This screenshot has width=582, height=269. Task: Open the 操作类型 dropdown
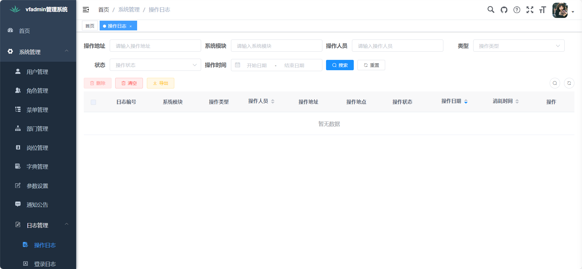[519, 46]
